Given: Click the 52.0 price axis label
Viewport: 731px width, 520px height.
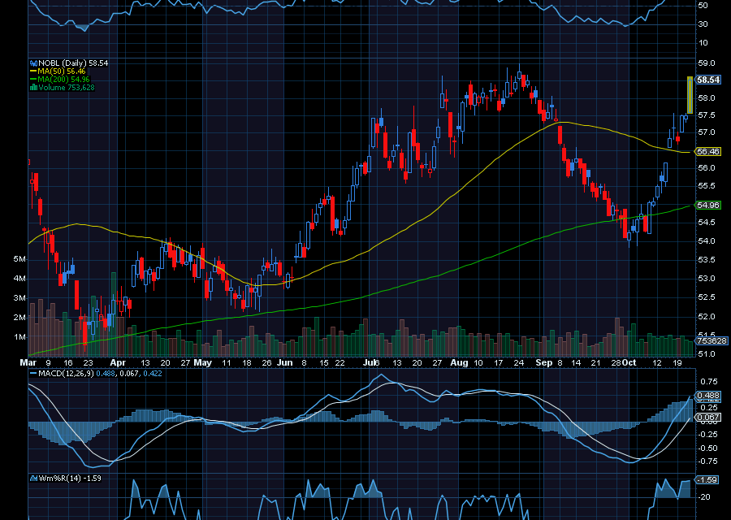Looking at the screenshot, I should (707, 317).
